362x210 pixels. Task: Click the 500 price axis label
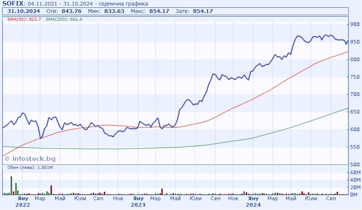pos(355,164)
